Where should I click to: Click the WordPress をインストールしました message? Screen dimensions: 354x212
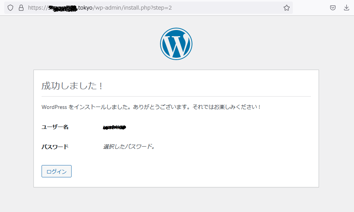coord(151,107)
